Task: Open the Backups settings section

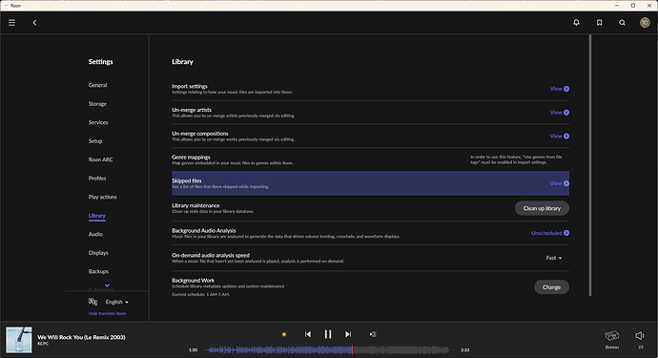Action: pos(98,271)
